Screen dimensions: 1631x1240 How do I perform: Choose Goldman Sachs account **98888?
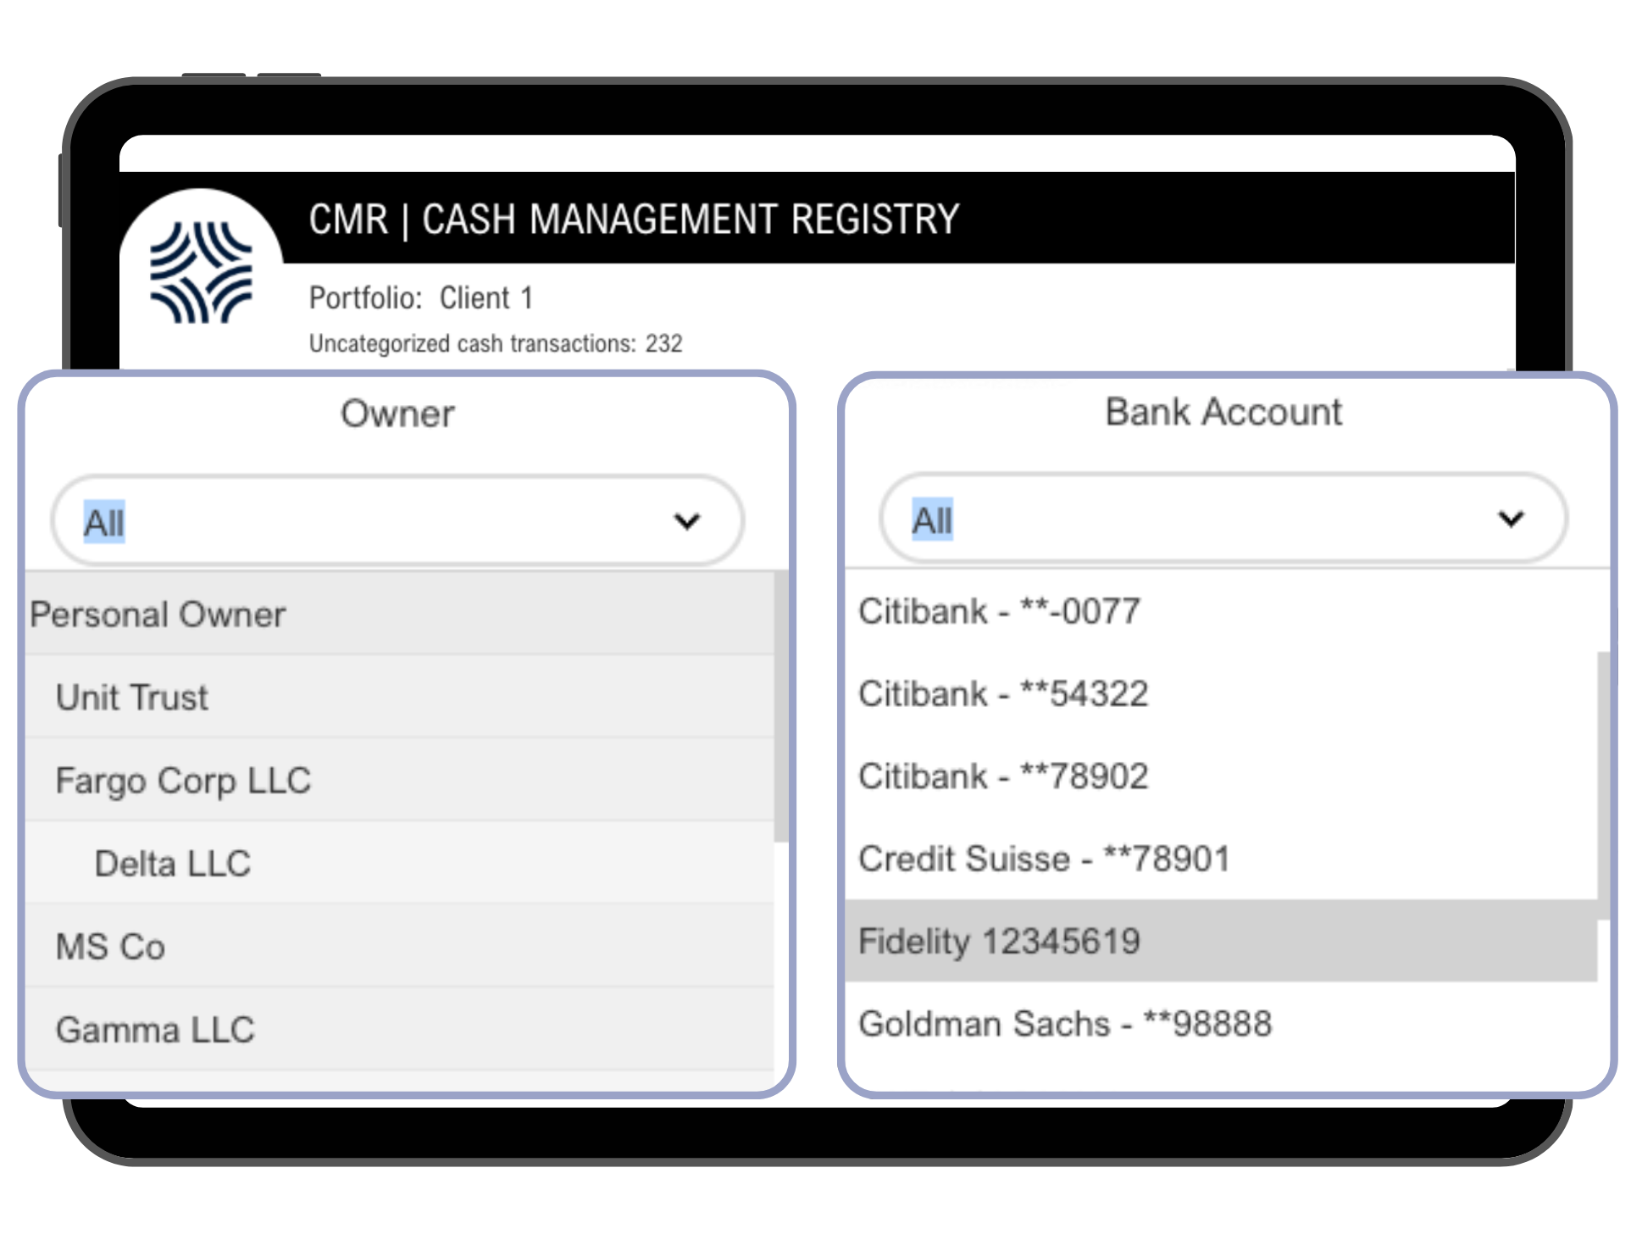1064,1024
